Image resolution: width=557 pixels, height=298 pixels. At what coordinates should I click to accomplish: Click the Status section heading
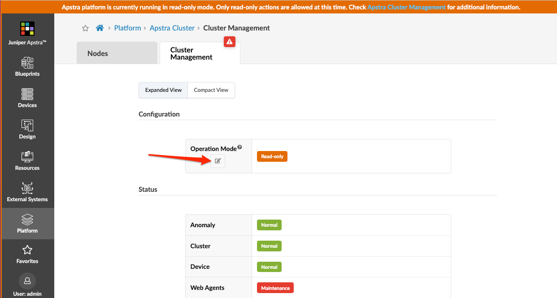click(148, 189)
